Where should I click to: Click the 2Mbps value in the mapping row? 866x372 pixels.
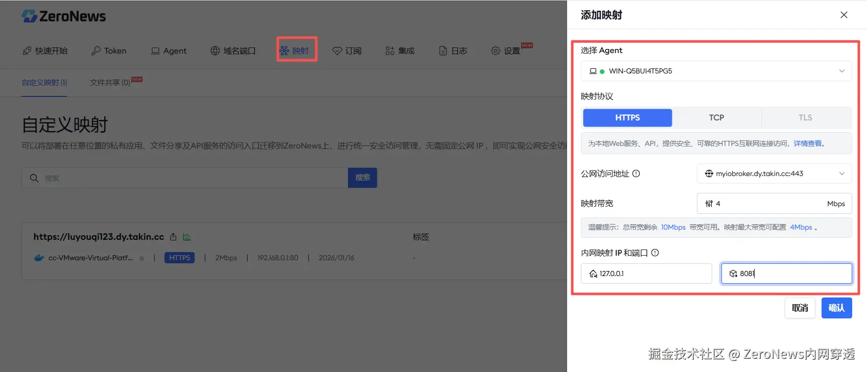pyautogui.click(x=226, y=258)
